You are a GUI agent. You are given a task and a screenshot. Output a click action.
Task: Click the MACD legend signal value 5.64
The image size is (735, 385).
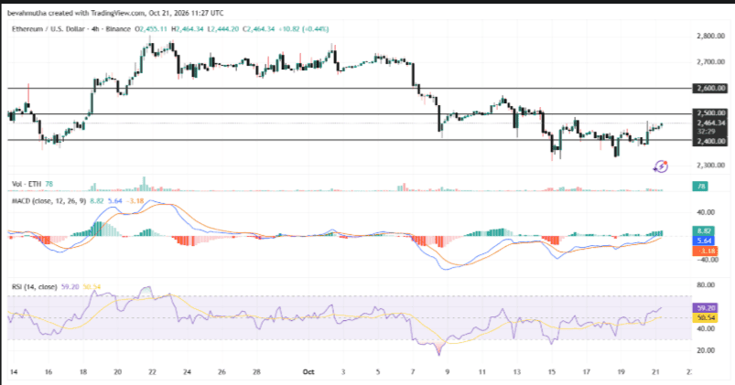pos(114,201)
